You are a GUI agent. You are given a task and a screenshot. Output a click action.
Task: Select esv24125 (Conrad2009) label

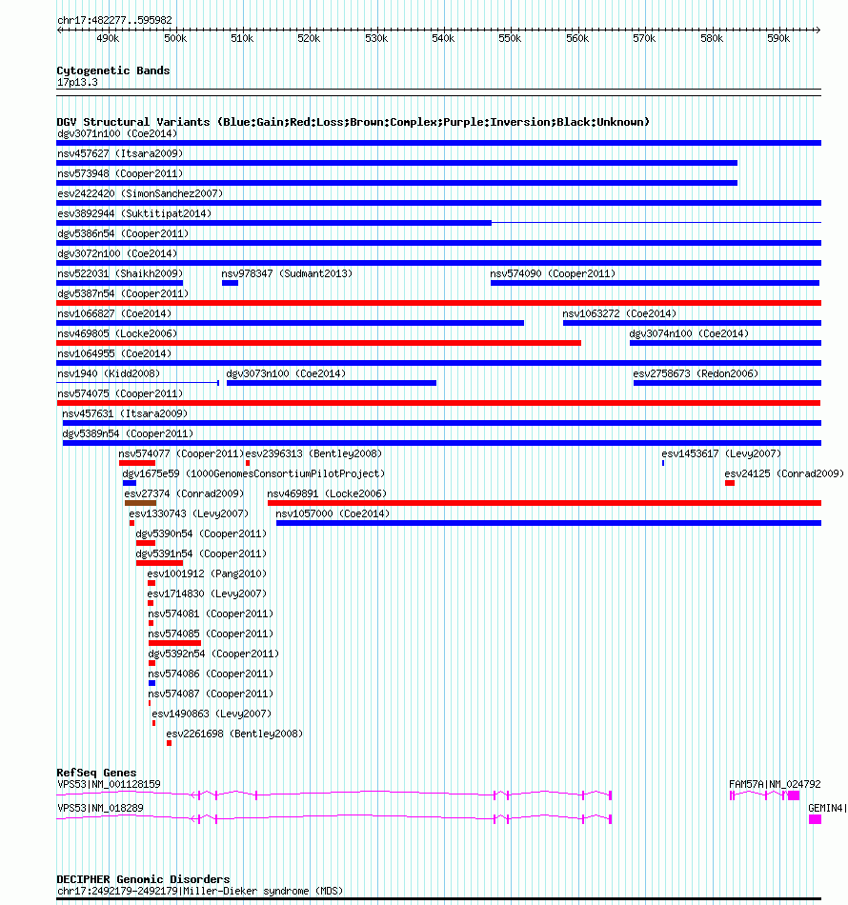[784, 473]
